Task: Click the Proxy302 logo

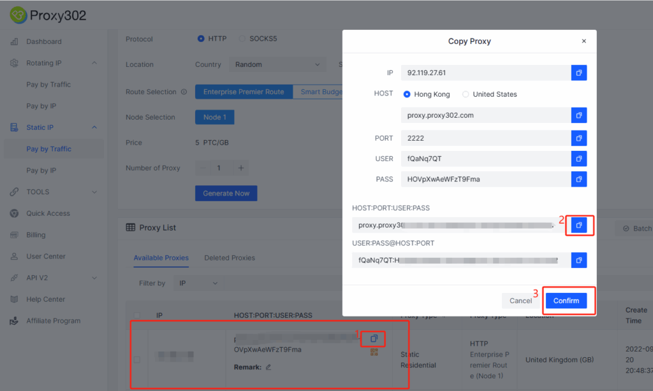Action: 48,15
